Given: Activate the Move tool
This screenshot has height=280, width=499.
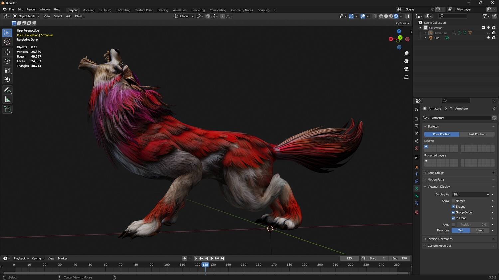Looking at the screenshot, I should coord(7,52).
